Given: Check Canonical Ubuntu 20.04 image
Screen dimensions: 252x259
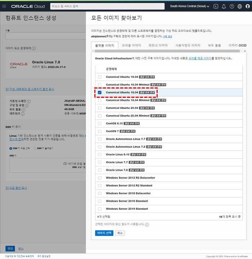Looking at the screenshot, I should click(x=100, y=108).
